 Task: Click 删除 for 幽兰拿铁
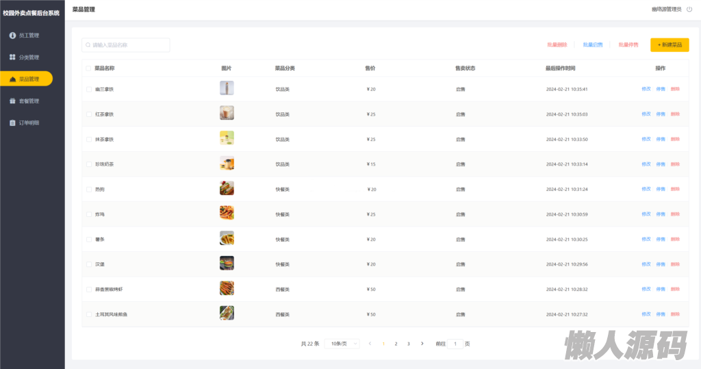(675, 89)
